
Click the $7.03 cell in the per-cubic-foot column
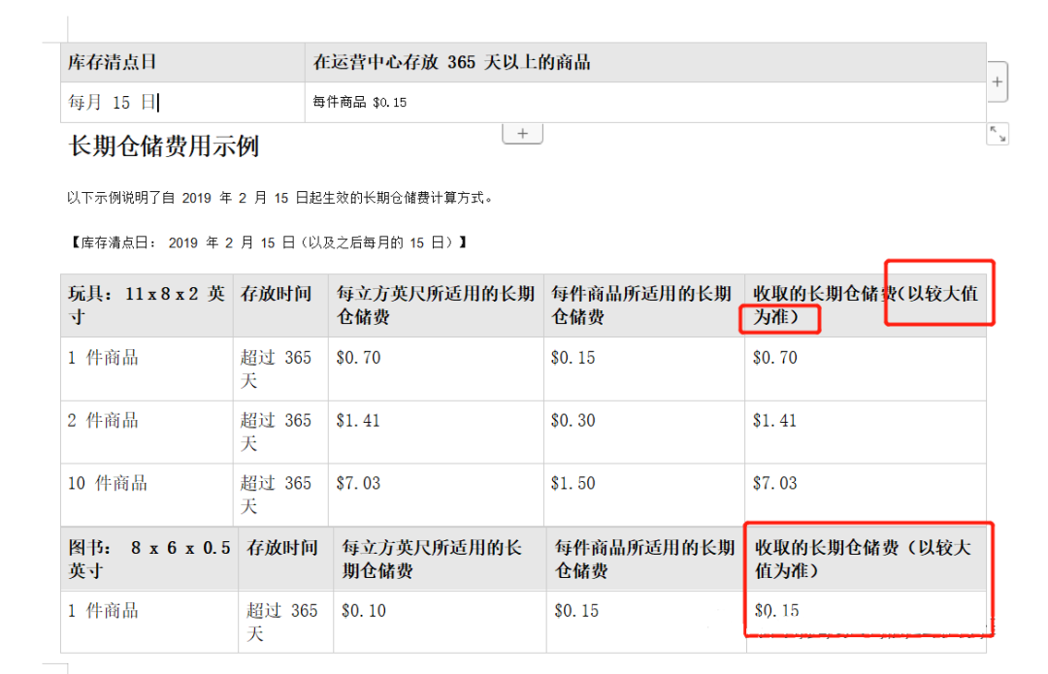(x=436, y=495)
